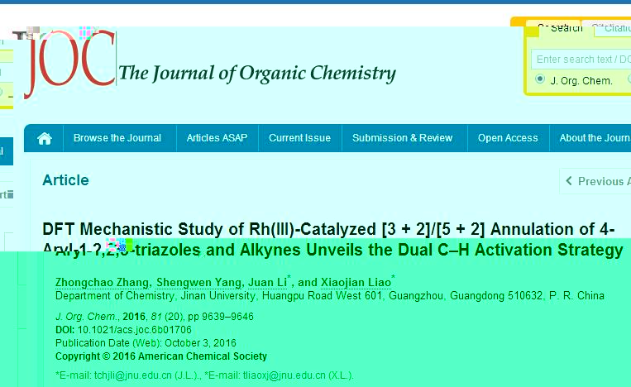Select the J. Org. Chem. radio button
The image size is (631, 387).
[541, 80]
